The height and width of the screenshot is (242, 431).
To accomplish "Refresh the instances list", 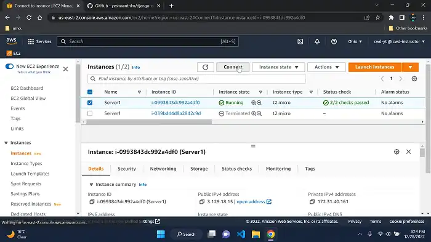I will coord(205,67).
